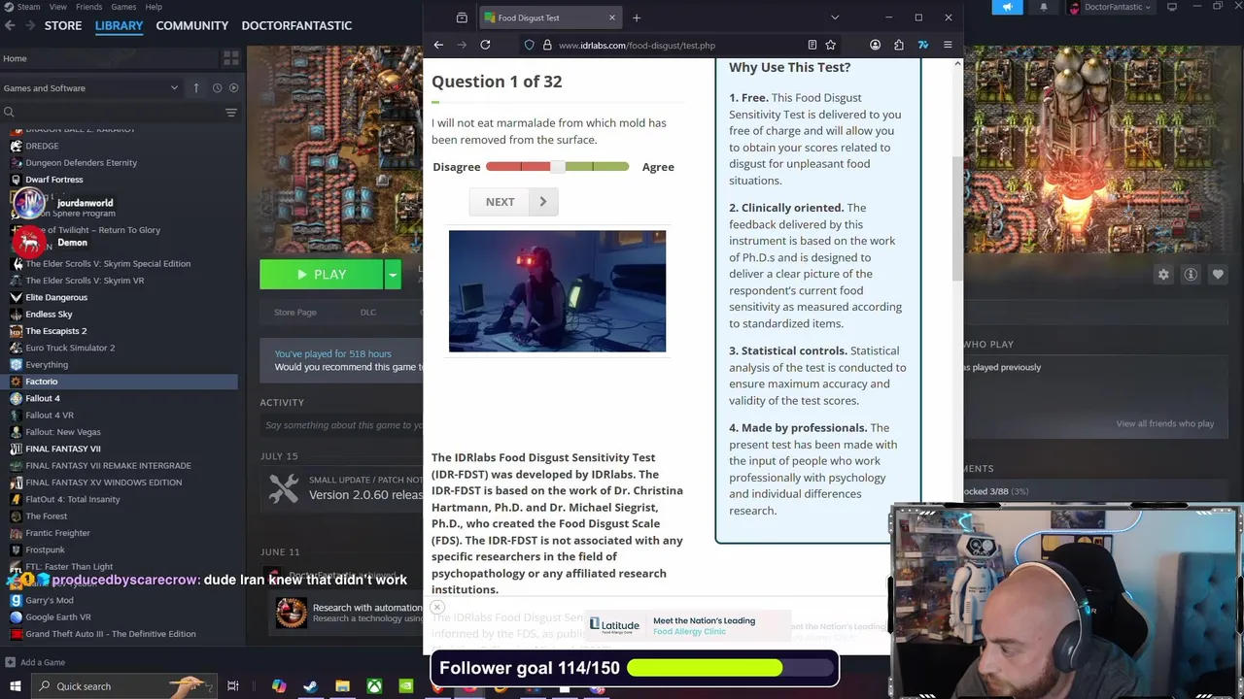Screen dimensions: 1244x699
Task: Open Firefox tab overview icon
Action: pos(462,17)
